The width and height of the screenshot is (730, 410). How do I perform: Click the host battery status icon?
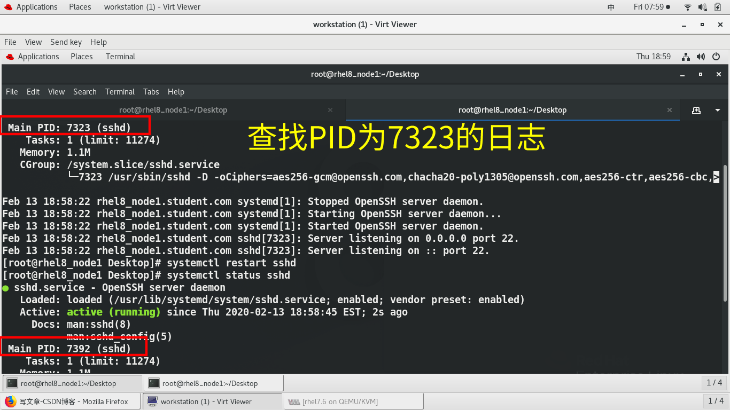(719, 7)
